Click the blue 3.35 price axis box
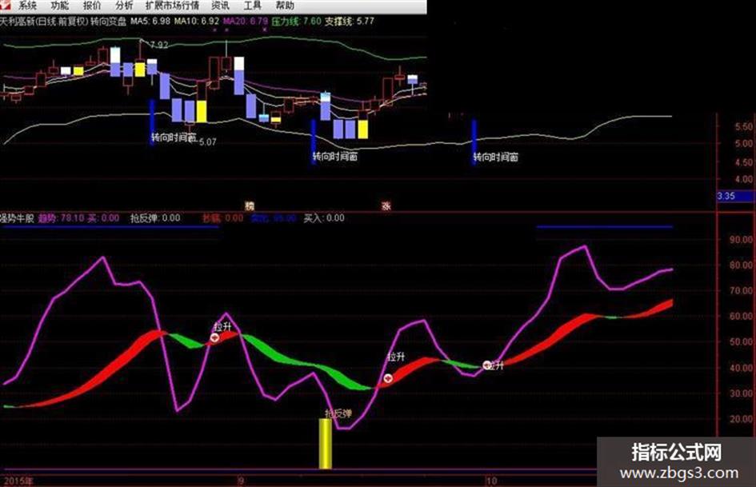This screenshot has width=756, height=487. [735, 196]
